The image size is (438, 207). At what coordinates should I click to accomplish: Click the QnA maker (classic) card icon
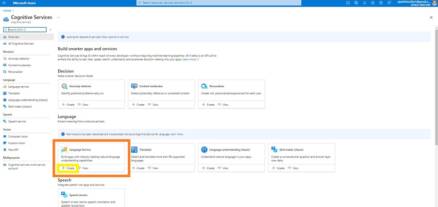coord(274,149)
